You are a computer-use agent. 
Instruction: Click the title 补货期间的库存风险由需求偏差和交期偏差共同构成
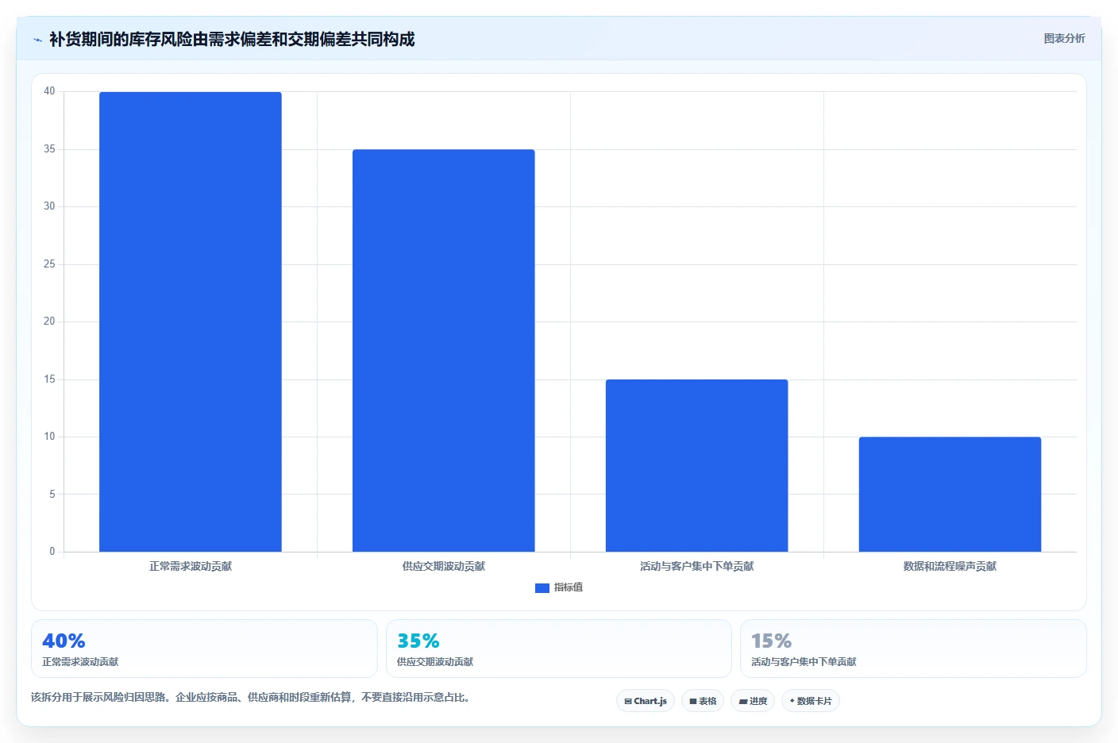232,39
